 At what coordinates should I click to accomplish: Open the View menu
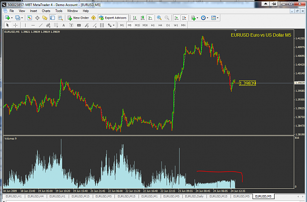coord(22,11)
